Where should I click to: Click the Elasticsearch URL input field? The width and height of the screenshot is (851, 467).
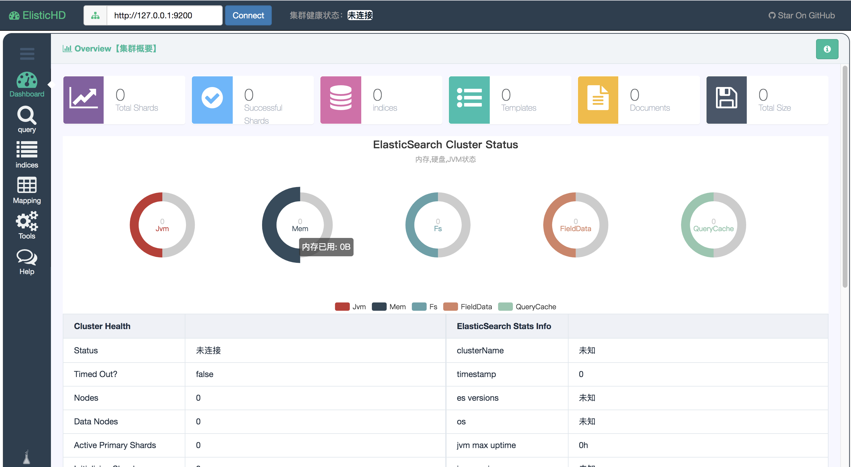pyautogui.click(x=164, y=15)
